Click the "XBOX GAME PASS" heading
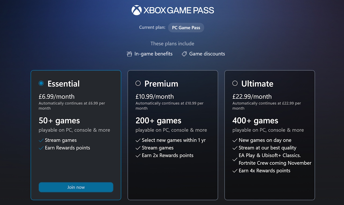This screenshot has height=205, width=344. point(178,10)
